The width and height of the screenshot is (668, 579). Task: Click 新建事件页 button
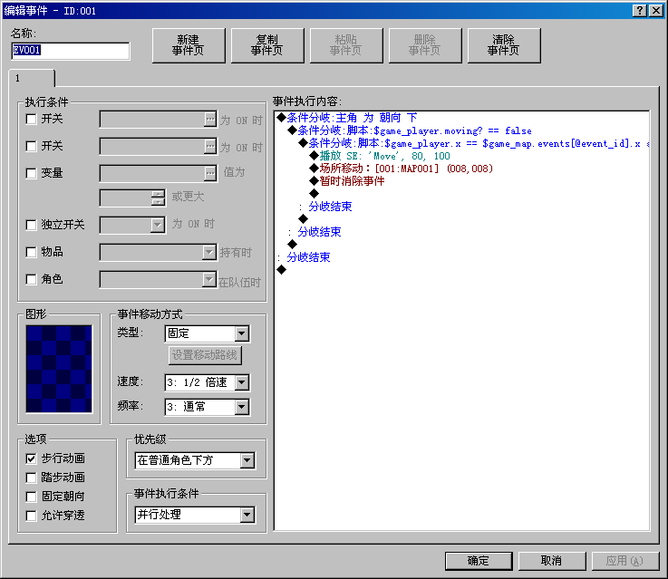pyautogui.click(x=189, y=45)
